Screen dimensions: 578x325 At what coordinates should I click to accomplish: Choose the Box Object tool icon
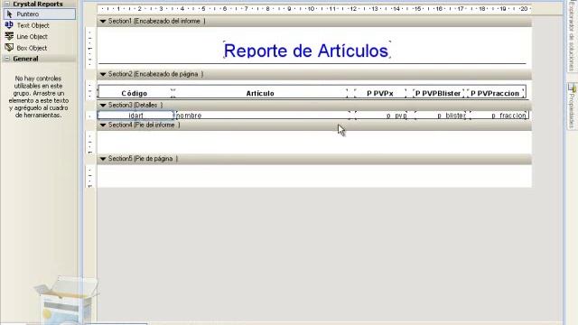coord(9,48)
